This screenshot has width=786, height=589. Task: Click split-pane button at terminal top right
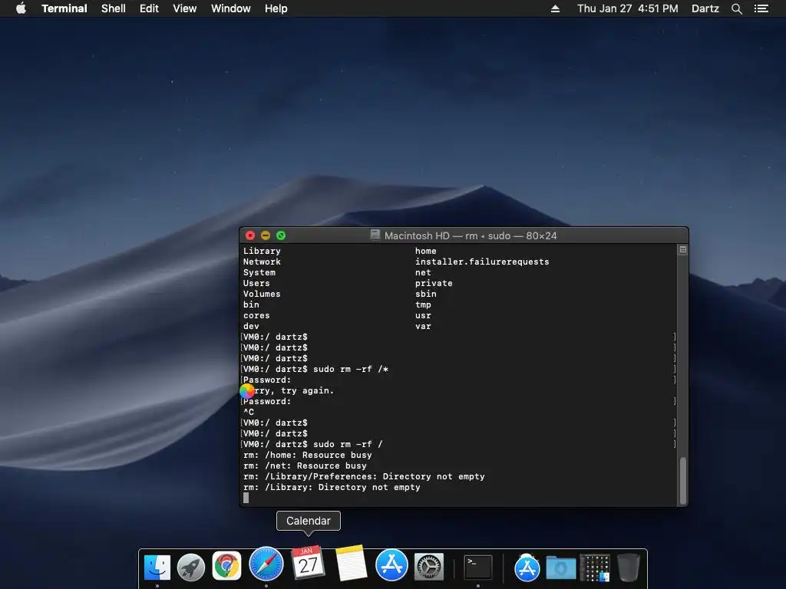(682, 249)
